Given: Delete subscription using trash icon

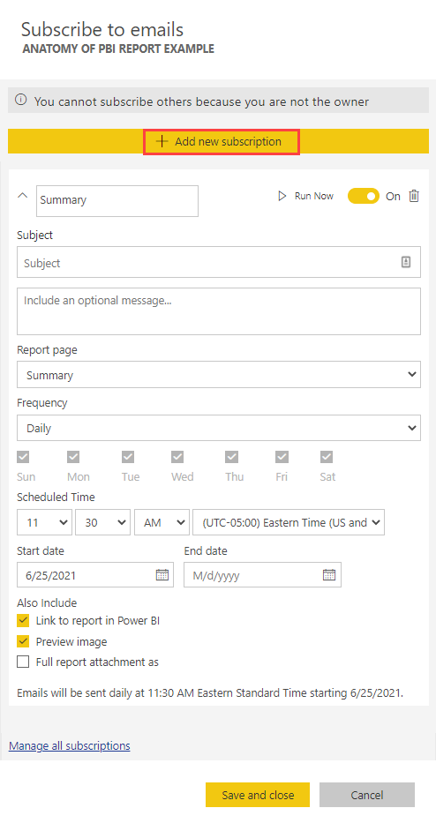Looking at the screenshot, I should [x=414, y=197].
